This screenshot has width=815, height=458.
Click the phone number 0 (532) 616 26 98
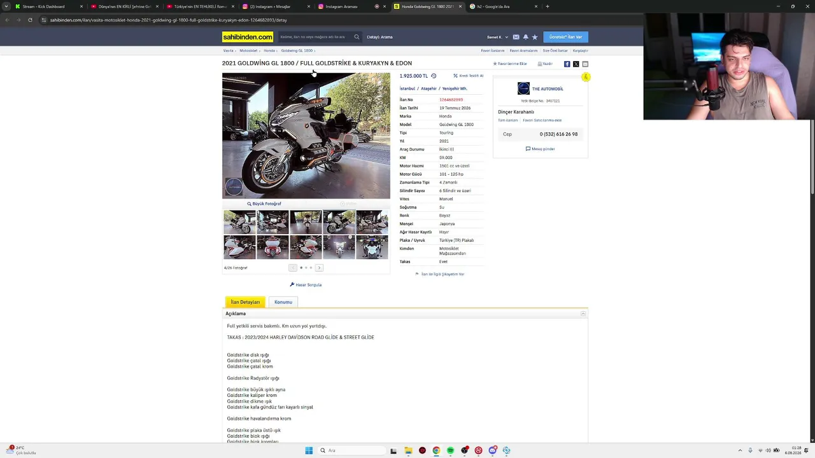click(x=558, y=134)
